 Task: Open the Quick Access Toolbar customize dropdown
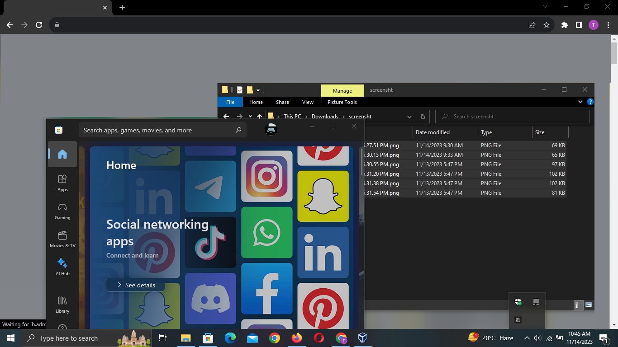pyautogui.click(x=258, y=90)
